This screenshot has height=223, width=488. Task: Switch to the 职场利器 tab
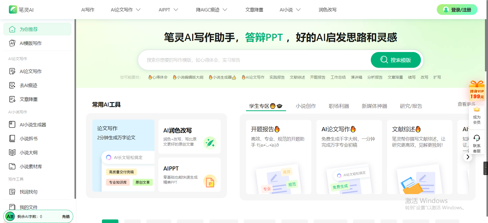(x=339, y=106)
